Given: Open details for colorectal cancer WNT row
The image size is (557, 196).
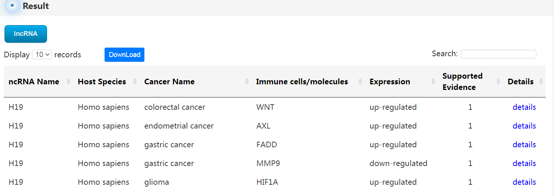Looking at the screenshot, I should tap(524, 107).
